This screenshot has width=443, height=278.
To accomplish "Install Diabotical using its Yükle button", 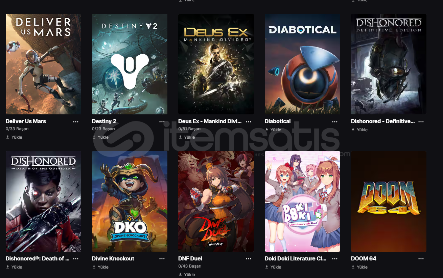I will click(273, 130).
